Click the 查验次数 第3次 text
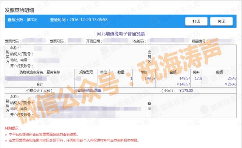Viewport: 242px width, 148px height. 22,20
